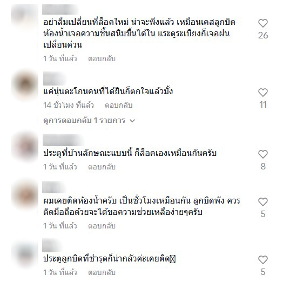
Task: Open the first commenter's profile avatar
Action: (25, 16)
